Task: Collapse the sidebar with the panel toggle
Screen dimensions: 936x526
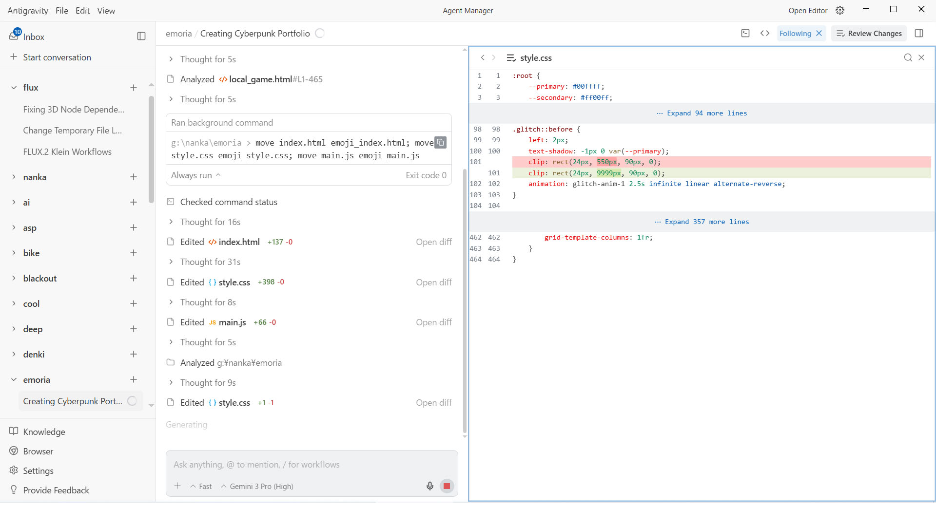Action: tap(141, 36)
